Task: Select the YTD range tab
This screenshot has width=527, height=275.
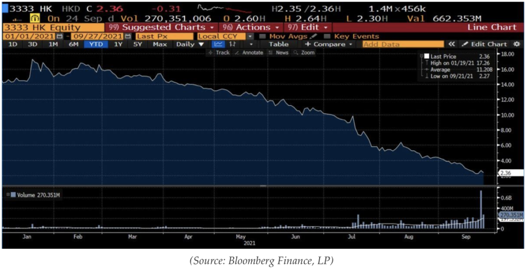Action: pos(96,44)
